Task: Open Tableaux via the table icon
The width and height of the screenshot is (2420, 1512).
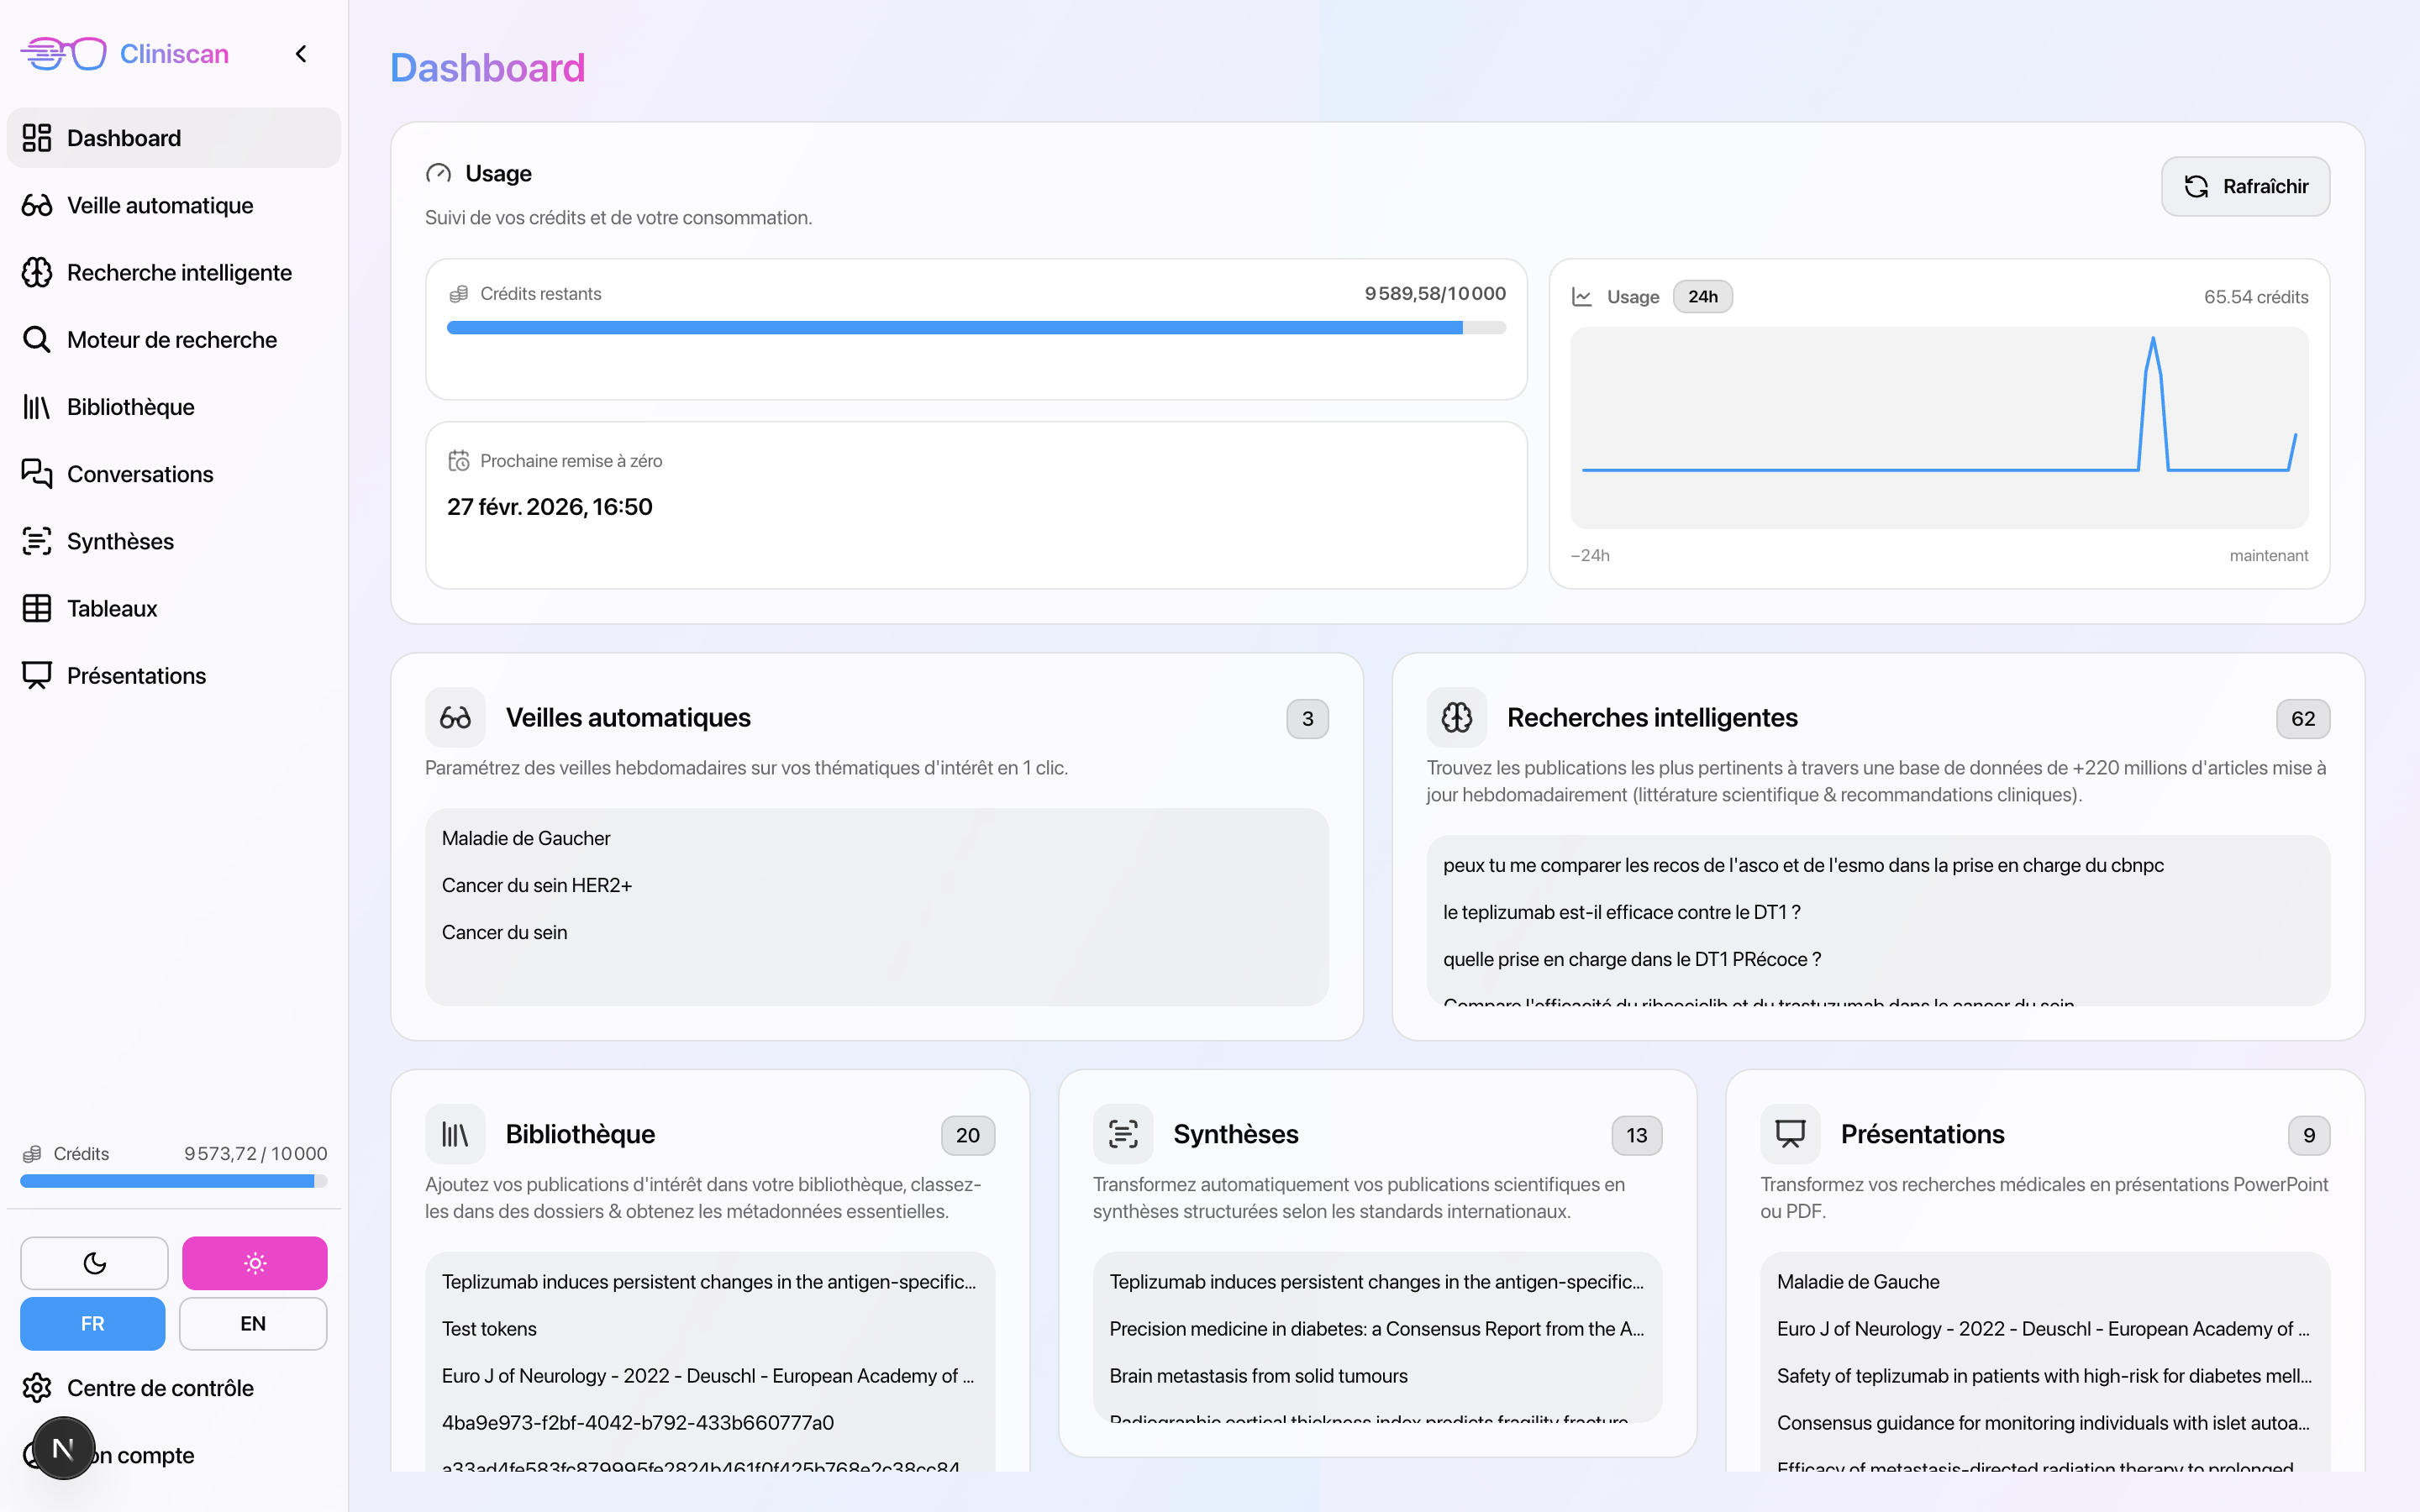Action: (37, 608)
